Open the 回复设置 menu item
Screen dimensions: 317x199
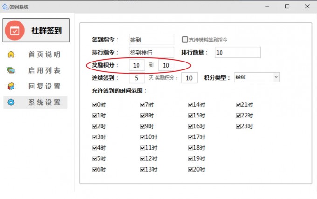[35, 86]
